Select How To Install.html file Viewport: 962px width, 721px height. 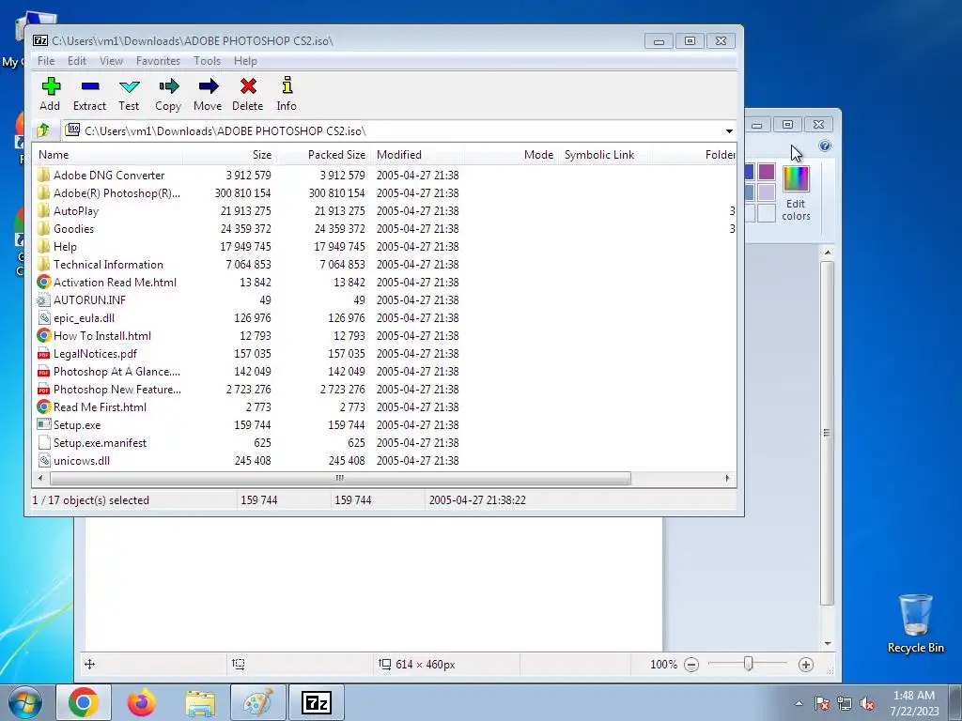coord(101,335)
